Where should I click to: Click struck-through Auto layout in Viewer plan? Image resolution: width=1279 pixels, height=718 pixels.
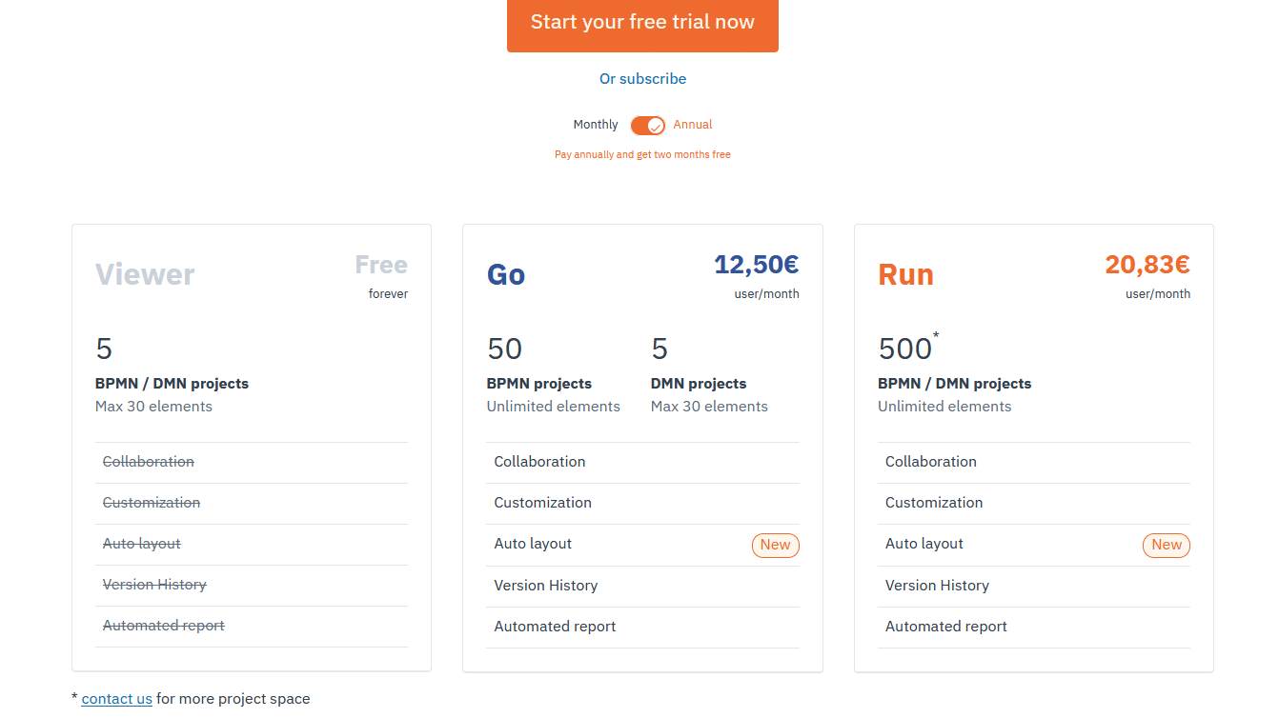(x=142, y=544)
